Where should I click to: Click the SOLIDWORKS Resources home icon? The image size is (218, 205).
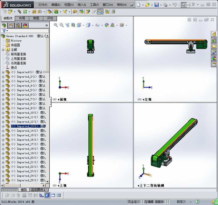pos(213,34)
